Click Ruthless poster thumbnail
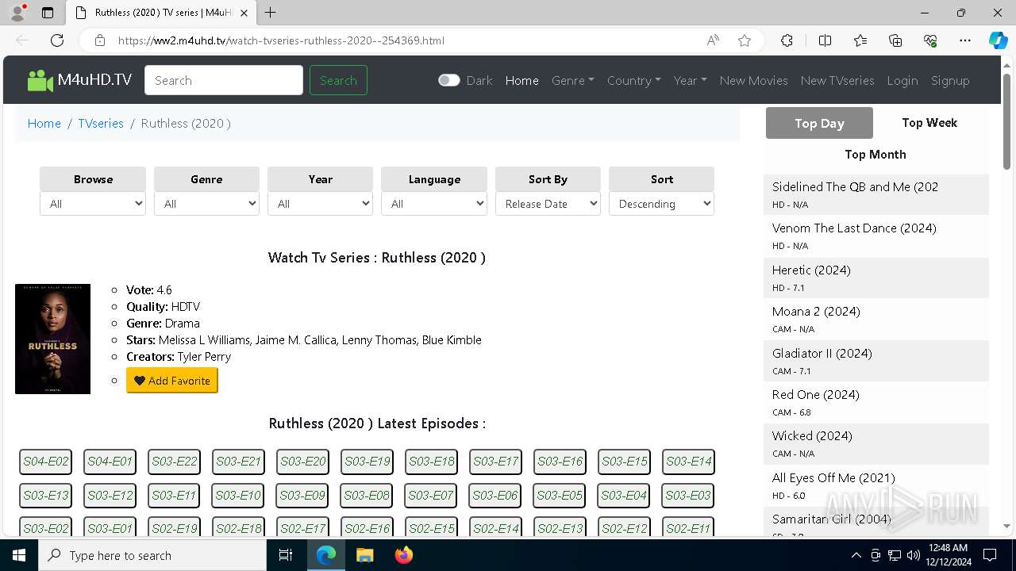Screen dimensions: 1016x571 click(x=52, y=339)
